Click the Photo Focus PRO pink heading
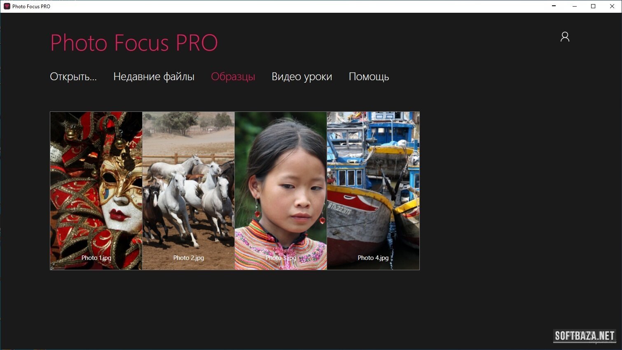622x350 pixels. click(134, 43)
